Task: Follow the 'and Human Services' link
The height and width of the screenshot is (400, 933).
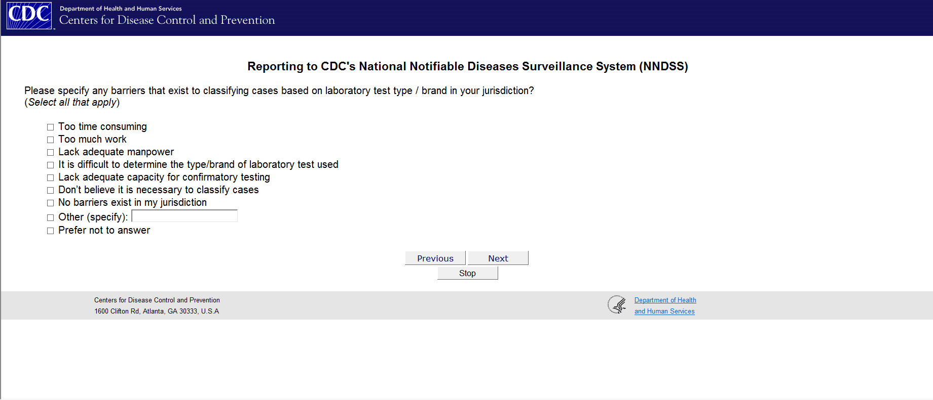Action: (664, 311)
